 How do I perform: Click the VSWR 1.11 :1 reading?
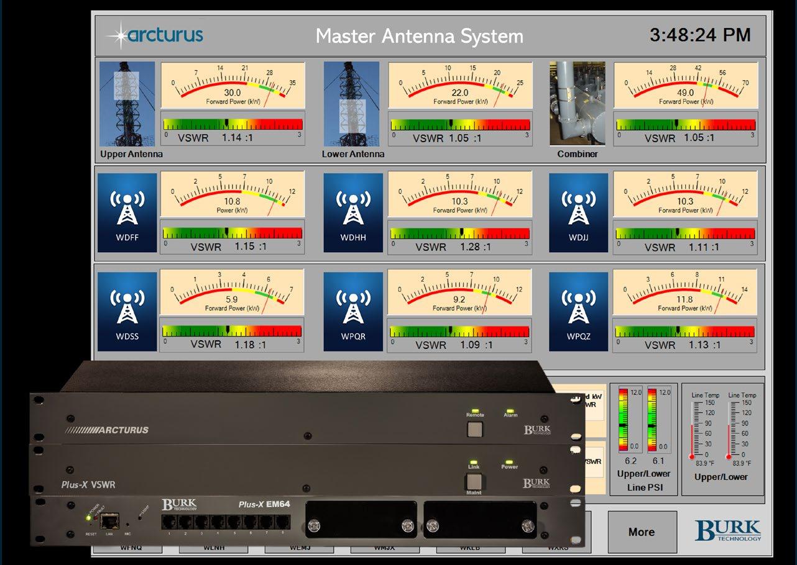(682, 247)
